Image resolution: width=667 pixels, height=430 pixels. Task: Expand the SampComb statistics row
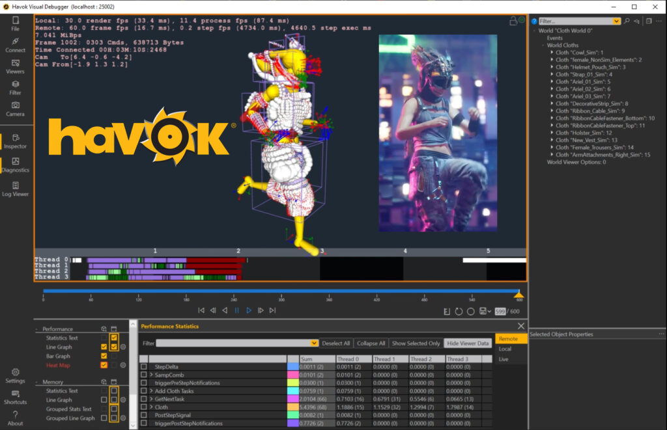pyautogui.click(x=151, y=375)
